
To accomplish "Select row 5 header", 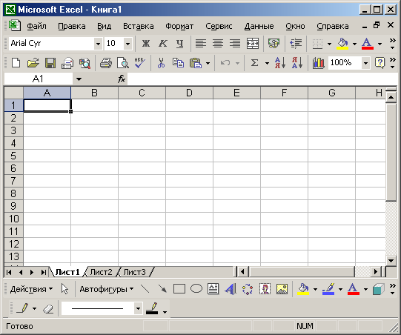I will 13,156.
